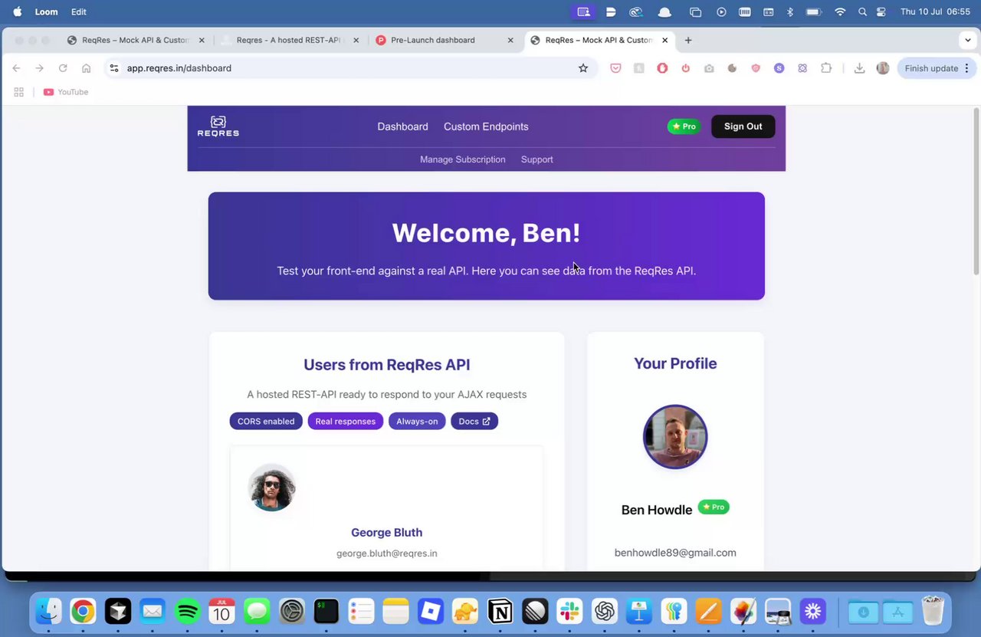Open Notion from the Dock
Viewport: 981px width, 637px height.
point(500,611)
